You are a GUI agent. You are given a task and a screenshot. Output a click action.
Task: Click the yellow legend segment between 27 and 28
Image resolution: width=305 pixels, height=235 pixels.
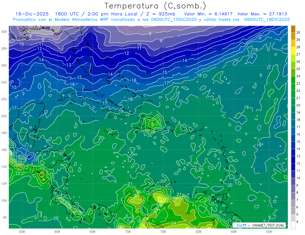tap(293, 50)
